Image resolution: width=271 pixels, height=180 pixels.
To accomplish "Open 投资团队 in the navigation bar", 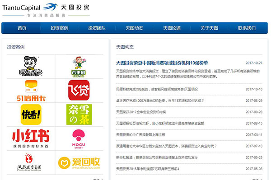I will [x=97, y=28].
